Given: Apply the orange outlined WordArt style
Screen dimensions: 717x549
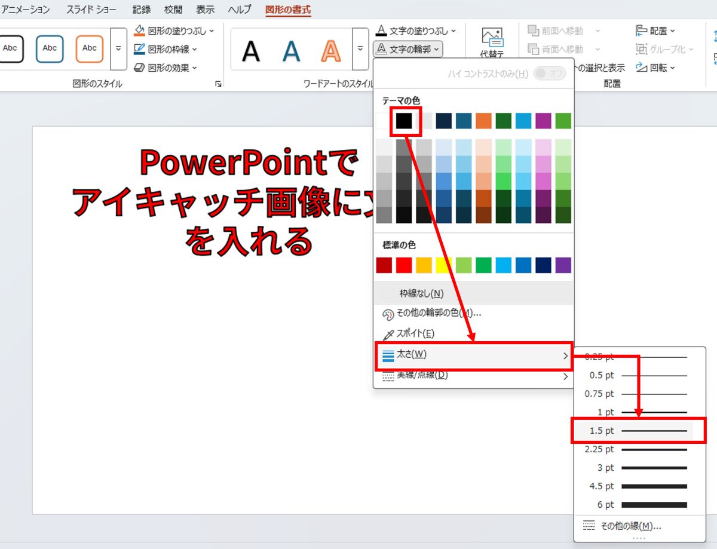Looking at the screenshot, I should [330, 51].
